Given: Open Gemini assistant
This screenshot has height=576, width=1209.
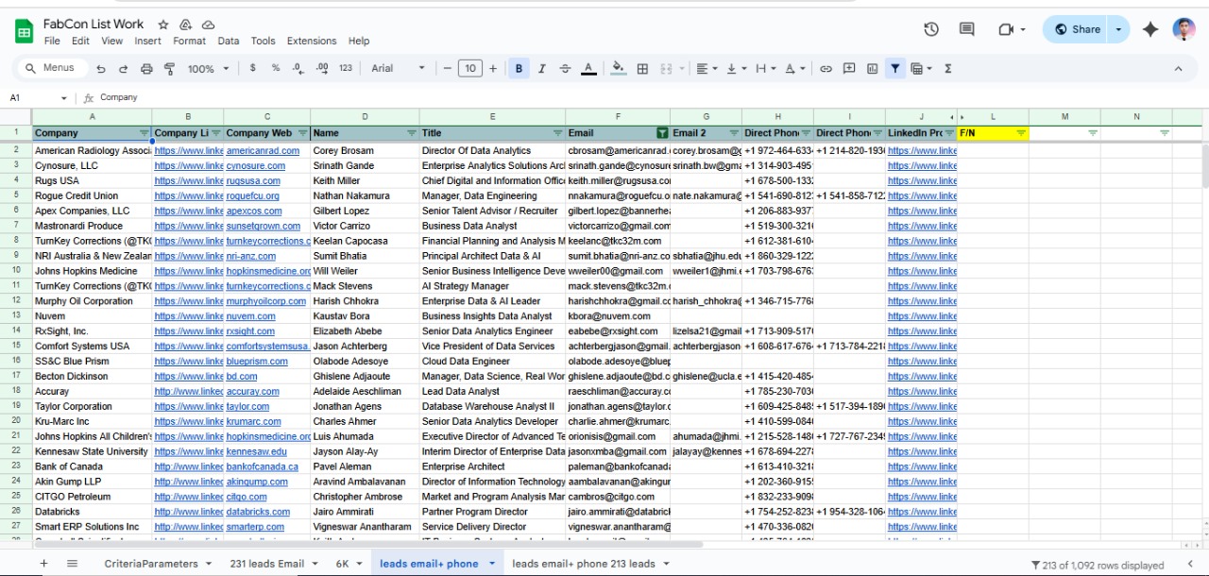Looking at the screenshot, I should [1150, 29].
